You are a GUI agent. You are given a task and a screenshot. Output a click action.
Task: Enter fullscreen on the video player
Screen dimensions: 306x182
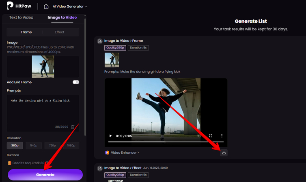pos(211,136)
